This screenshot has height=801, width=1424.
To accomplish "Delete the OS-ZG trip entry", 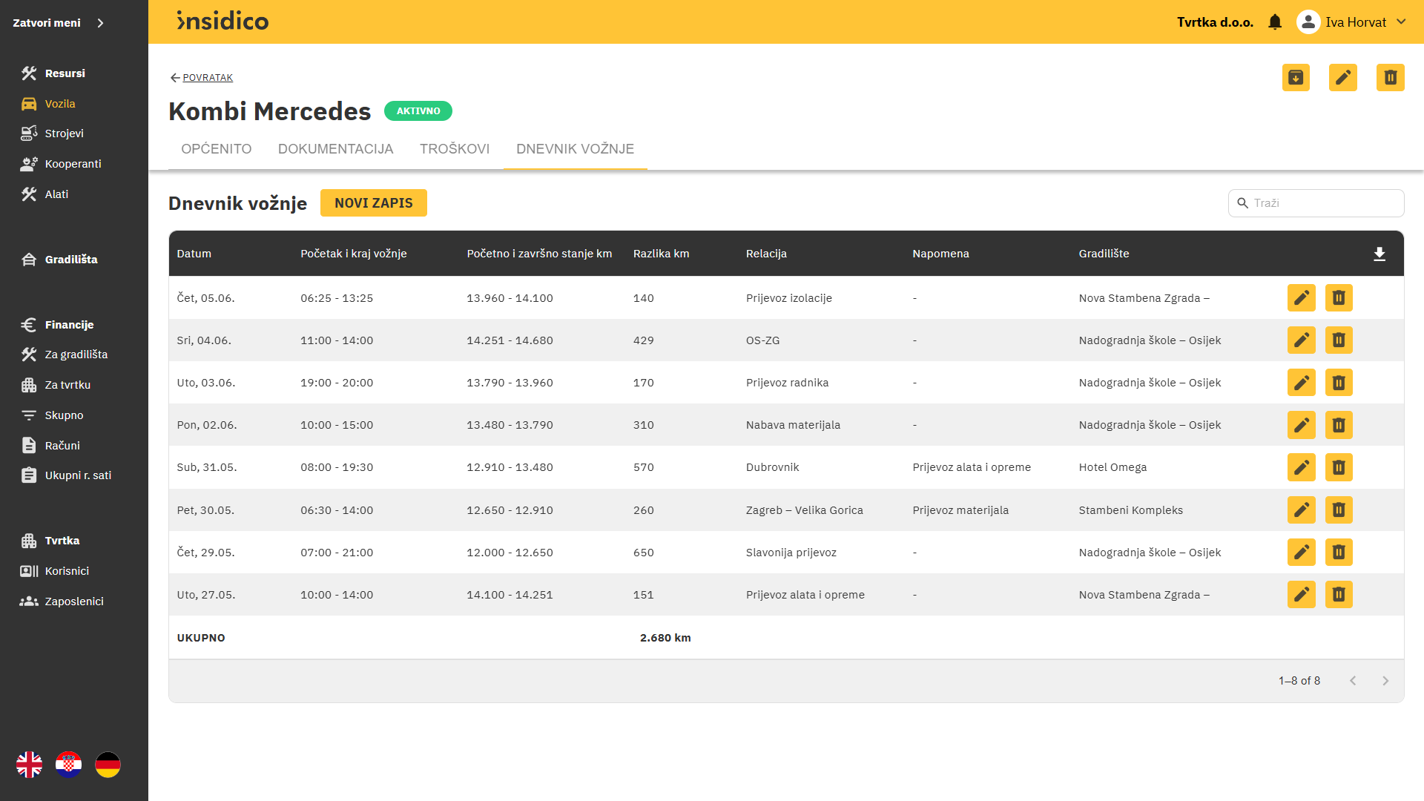I will [x=1339, y=340].
